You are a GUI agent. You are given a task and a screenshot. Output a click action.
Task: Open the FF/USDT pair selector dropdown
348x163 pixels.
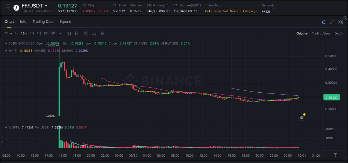pos(46,6)
